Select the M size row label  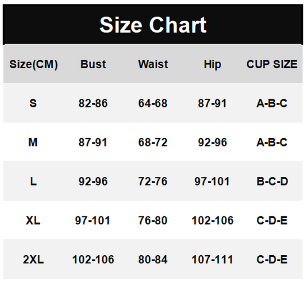(33, 142)
